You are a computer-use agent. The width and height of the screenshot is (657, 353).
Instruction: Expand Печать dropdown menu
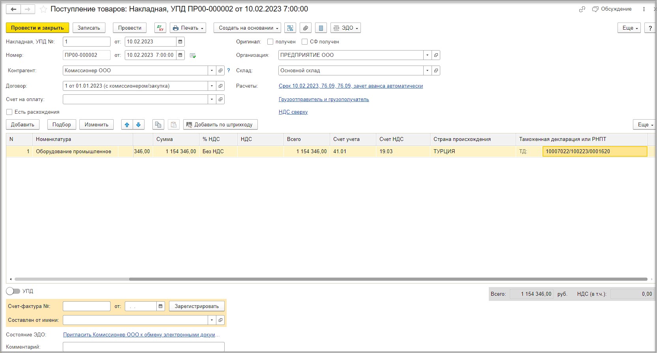coord(188,28)
